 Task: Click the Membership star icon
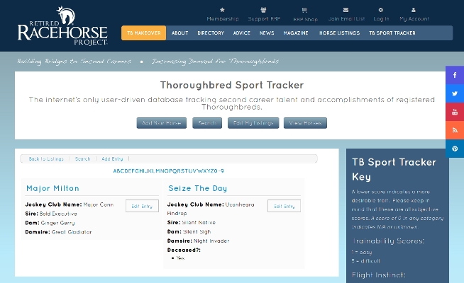tap(222, 10)
